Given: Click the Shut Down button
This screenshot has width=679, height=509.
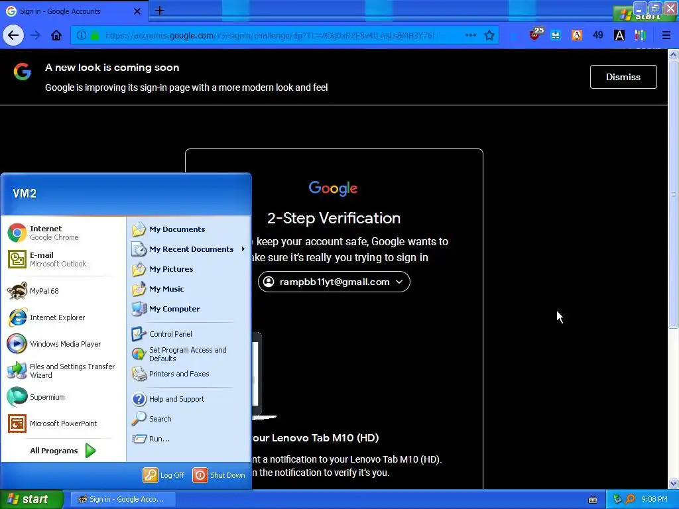Looking at the screenshot, I should click(x=219, y=475).
